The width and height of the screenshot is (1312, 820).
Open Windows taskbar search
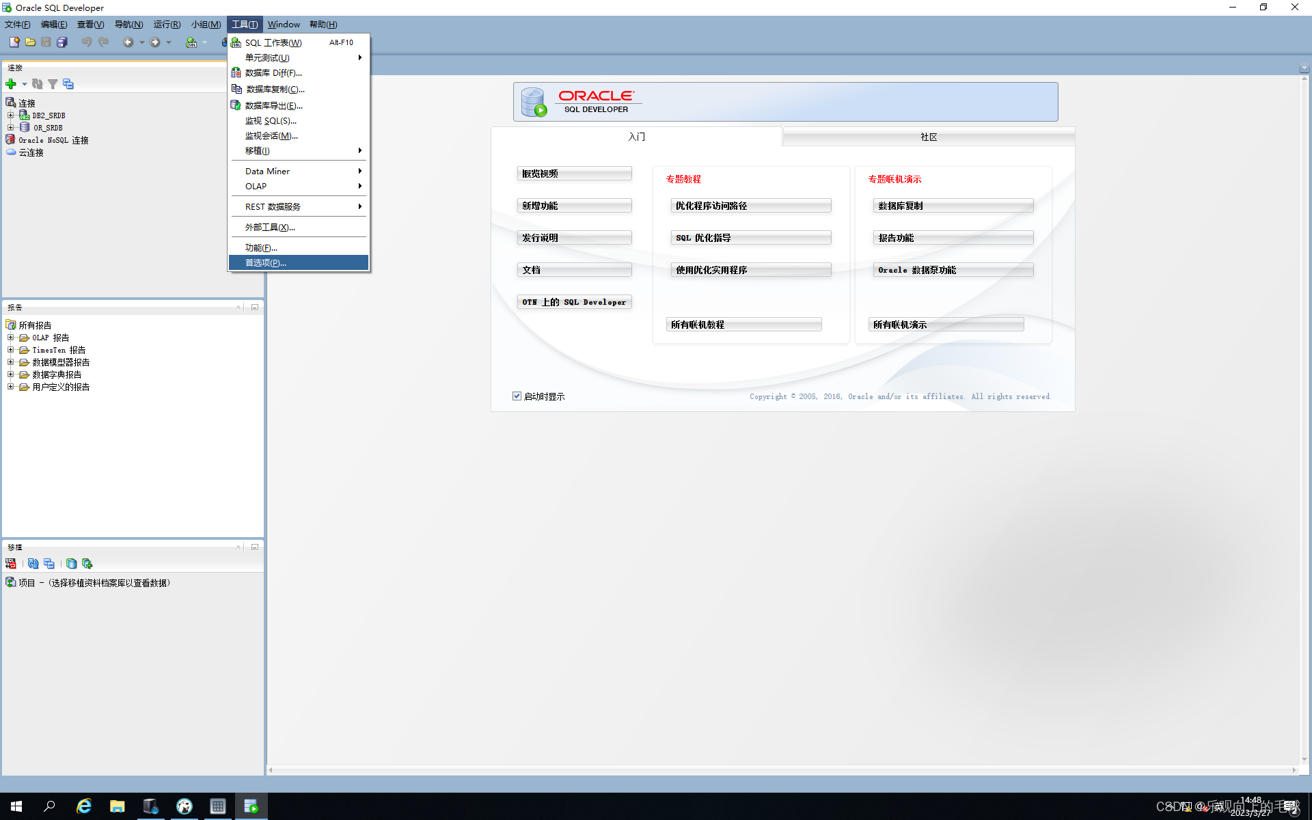pyautogui.click(x=49, y=806)
